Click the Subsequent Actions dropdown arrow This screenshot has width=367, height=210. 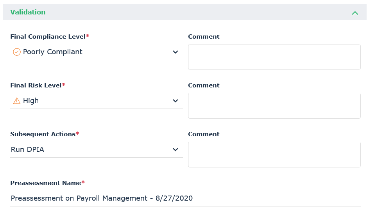[x=175, y=149]
